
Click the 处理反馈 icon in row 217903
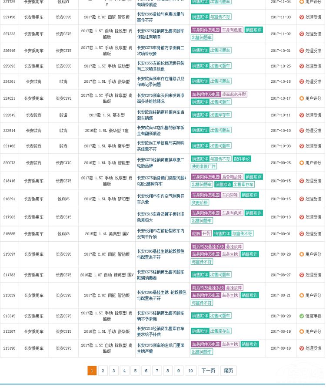click(x=302, y=217)
